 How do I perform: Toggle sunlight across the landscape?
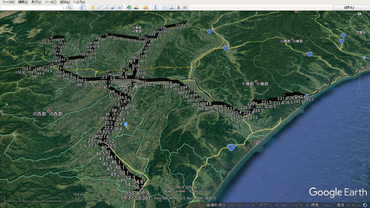[136, 8]
